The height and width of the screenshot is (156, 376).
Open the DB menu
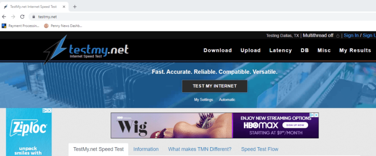tap(304, 50)
